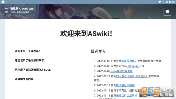The height and width of the screenshot is (99, 176).
Task: Click the 最近更新 section heading
Action: (x=99, y=51)
